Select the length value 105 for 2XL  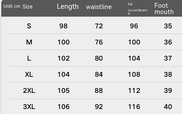click(63, 91)
